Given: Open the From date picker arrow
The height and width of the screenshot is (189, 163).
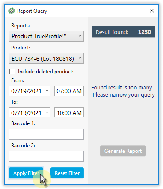Looking at the screenshot, I should [x=47, y=91].
